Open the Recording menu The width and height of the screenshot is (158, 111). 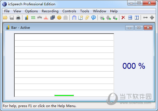coord(50,11)
